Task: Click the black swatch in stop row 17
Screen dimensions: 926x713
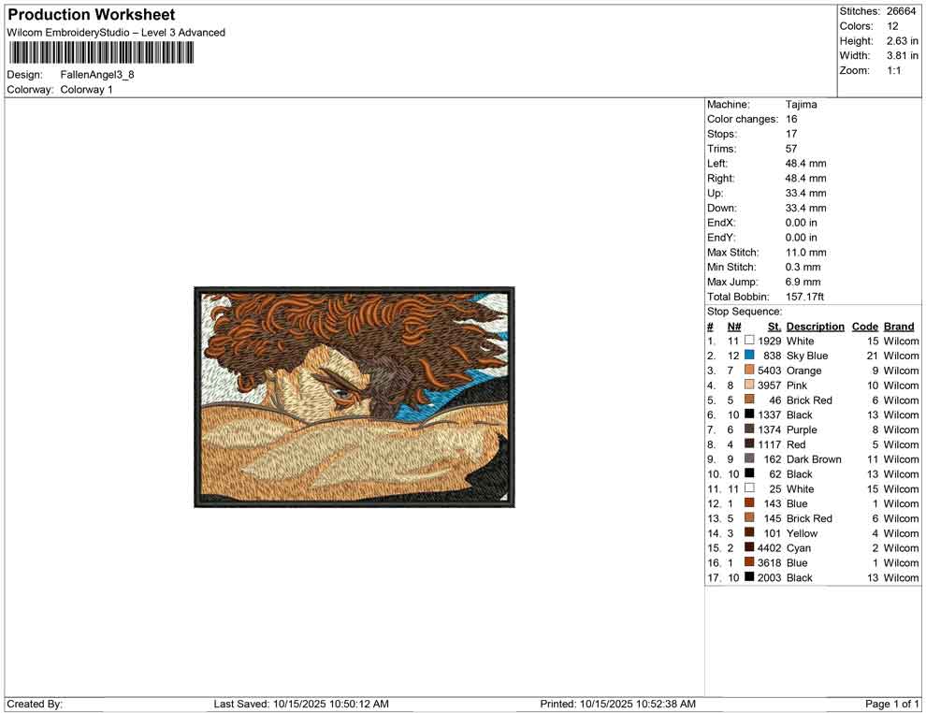Action: (749, 576)
